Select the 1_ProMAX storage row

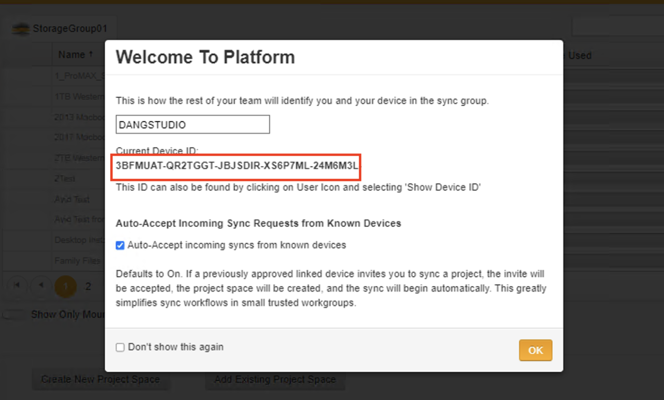76,76
